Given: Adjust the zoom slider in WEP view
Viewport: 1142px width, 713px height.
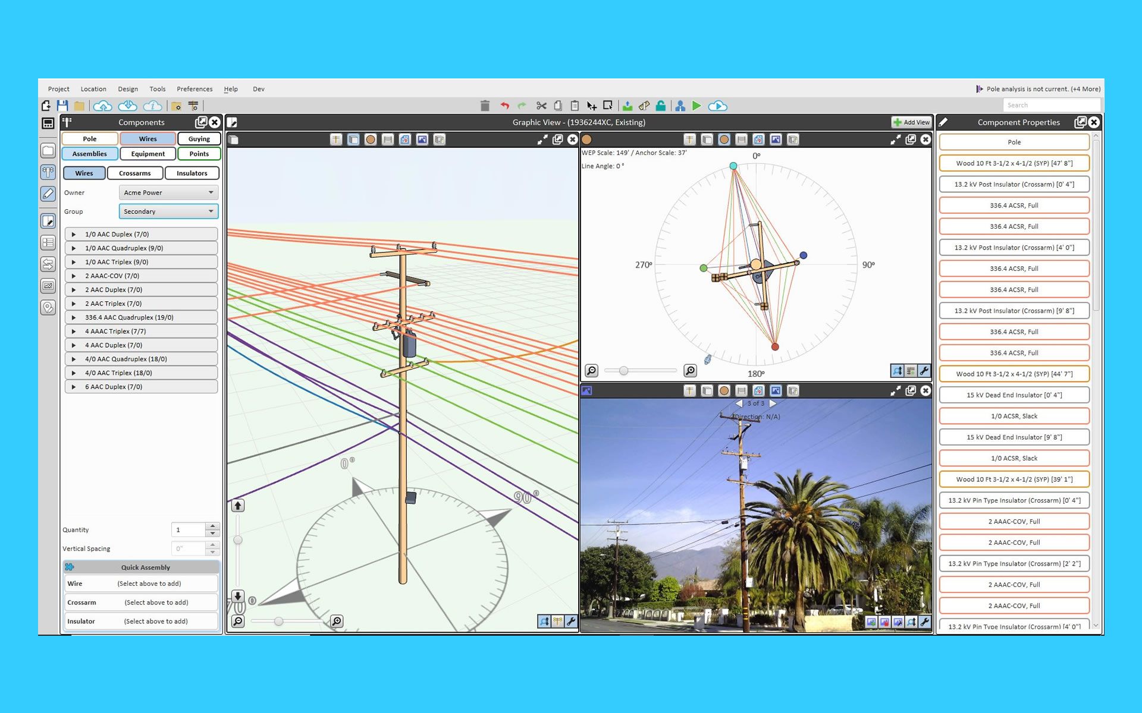Looking at the screenshot, I should (x=625, y=372).
